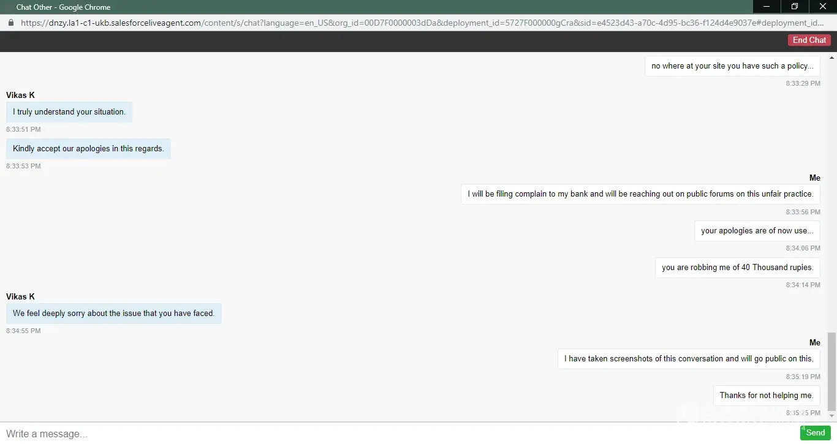Click the message 'you are robbing me of 40 Thousand rupies.'

tap(737, 268)
